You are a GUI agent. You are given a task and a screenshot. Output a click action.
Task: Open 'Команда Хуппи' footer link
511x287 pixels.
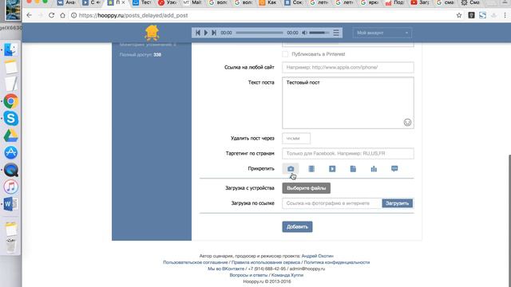287,275
